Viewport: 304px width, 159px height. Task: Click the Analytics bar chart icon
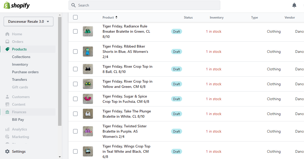tap(7, 129)
